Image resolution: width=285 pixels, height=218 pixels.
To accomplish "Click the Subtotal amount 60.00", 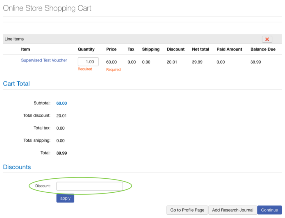I will click(61, 103).
